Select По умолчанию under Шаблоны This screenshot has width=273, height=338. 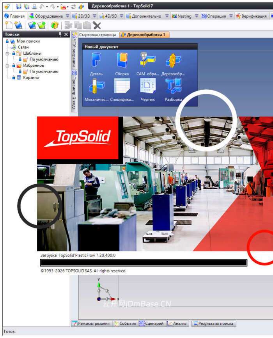pos(44,59)
